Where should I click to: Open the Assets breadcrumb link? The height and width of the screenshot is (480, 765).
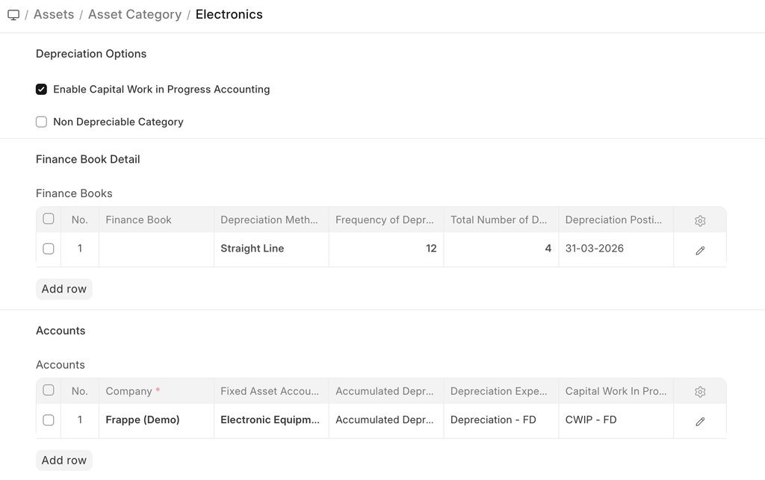click(x=53, y=13)
